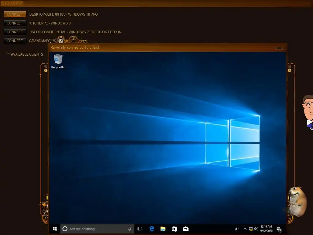Open the volume speaker tray icon
Screen dimensions: 313x235
click(x=256, y=229)
